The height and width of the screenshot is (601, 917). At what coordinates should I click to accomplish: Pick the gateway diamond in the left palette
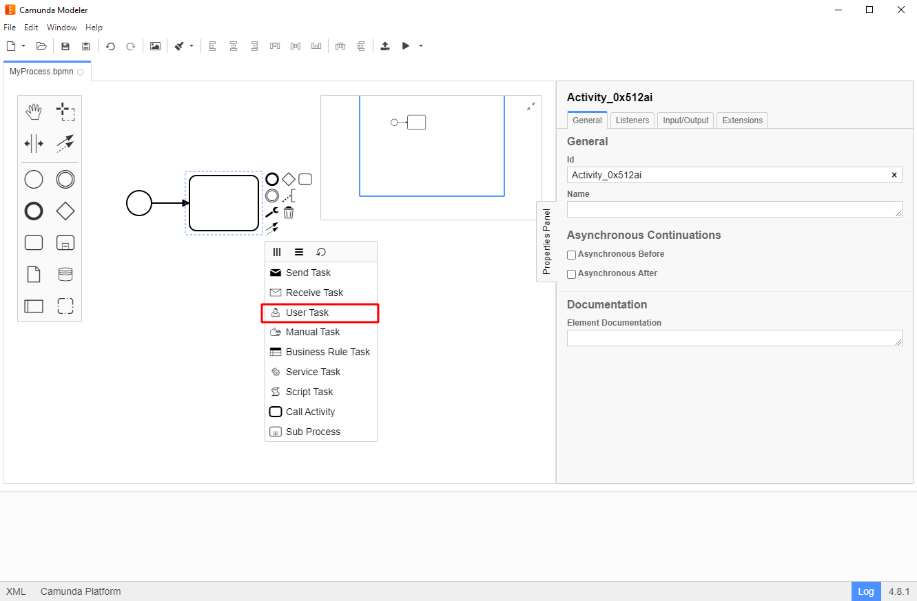(x=65, y=211)
